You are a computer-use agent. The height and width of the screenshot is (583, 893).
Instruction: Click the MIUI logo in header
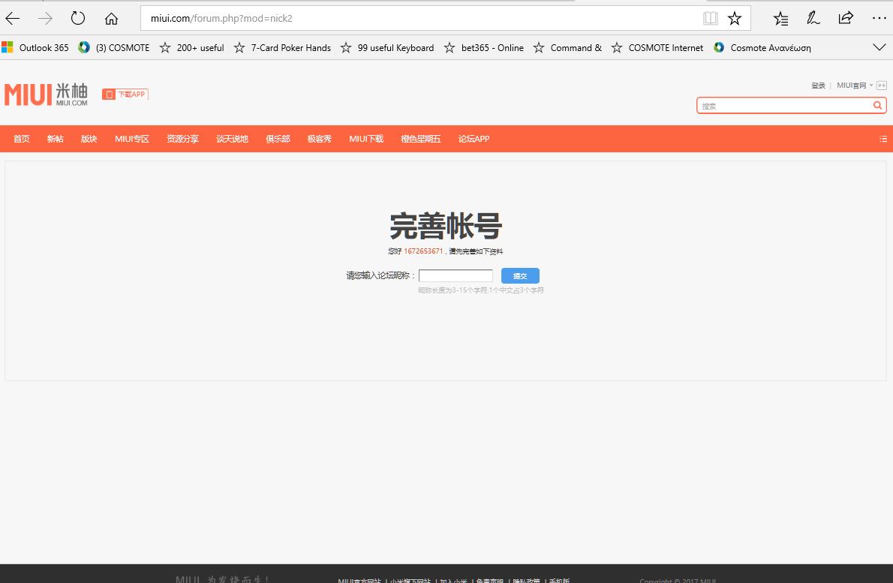(x=46, y=95)
